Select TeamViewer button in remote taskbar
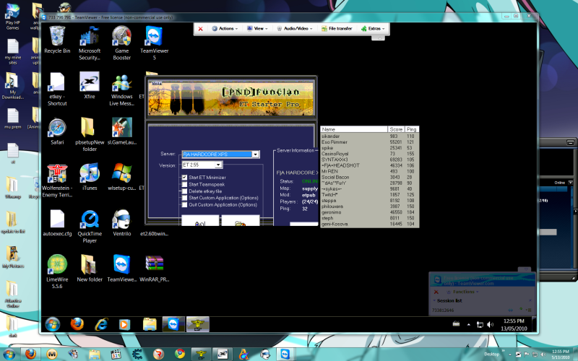The image size is (578, 361). tap(173, 324)
